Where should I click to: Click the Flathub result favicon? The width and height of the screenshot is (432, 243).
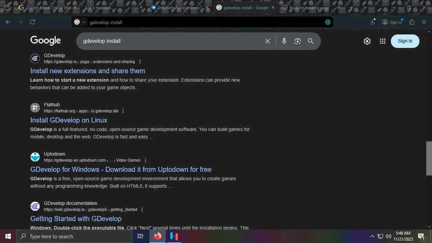point(35,108)
